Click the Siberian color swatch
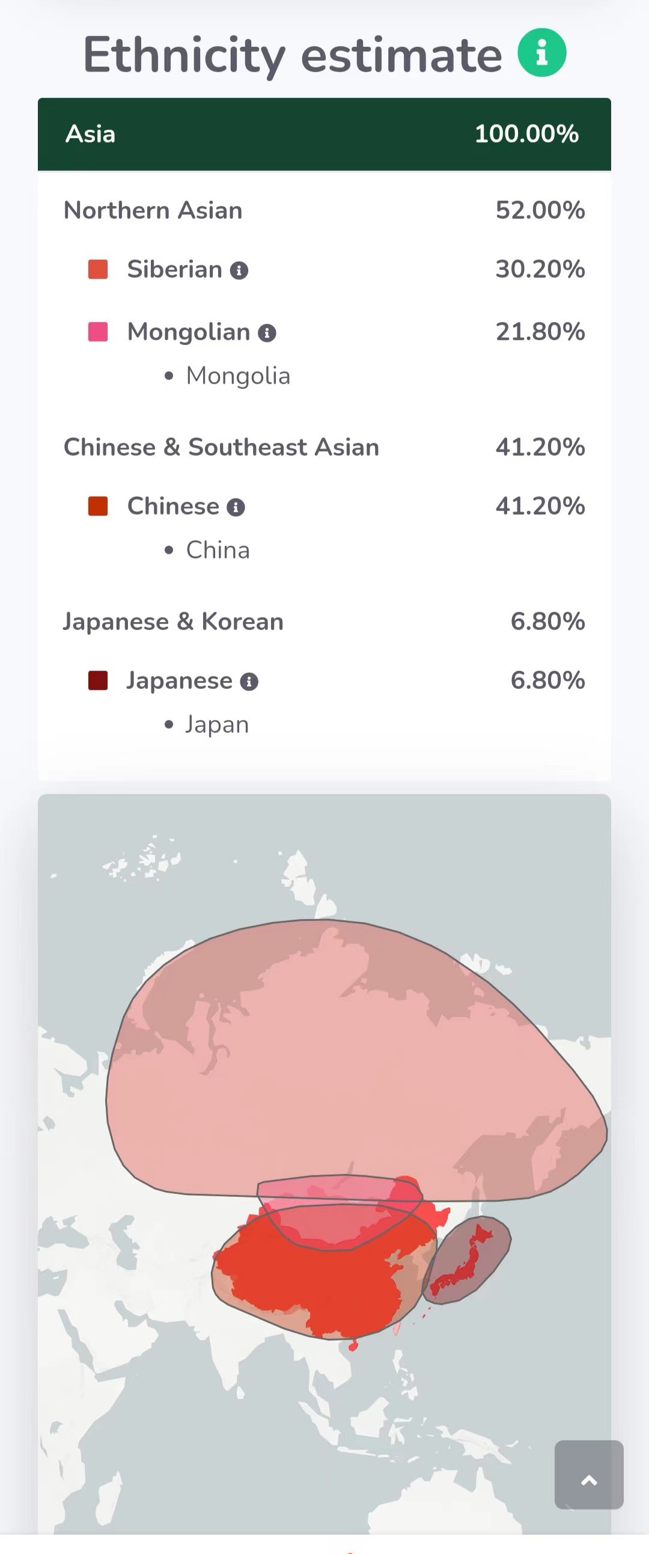649x1554 pixels. [x=98, y=269]
